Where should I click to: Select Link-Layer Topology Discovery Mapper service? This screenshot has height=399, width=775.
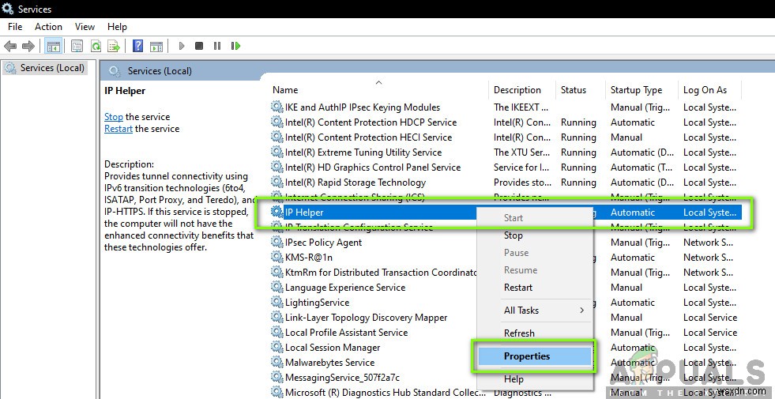366,318
